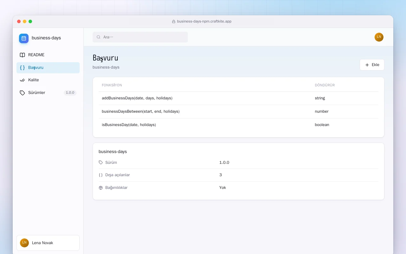Go to the Kalite section
This screenshot has width=406, height=254.
pyautogui.click(x=48, y=80)
